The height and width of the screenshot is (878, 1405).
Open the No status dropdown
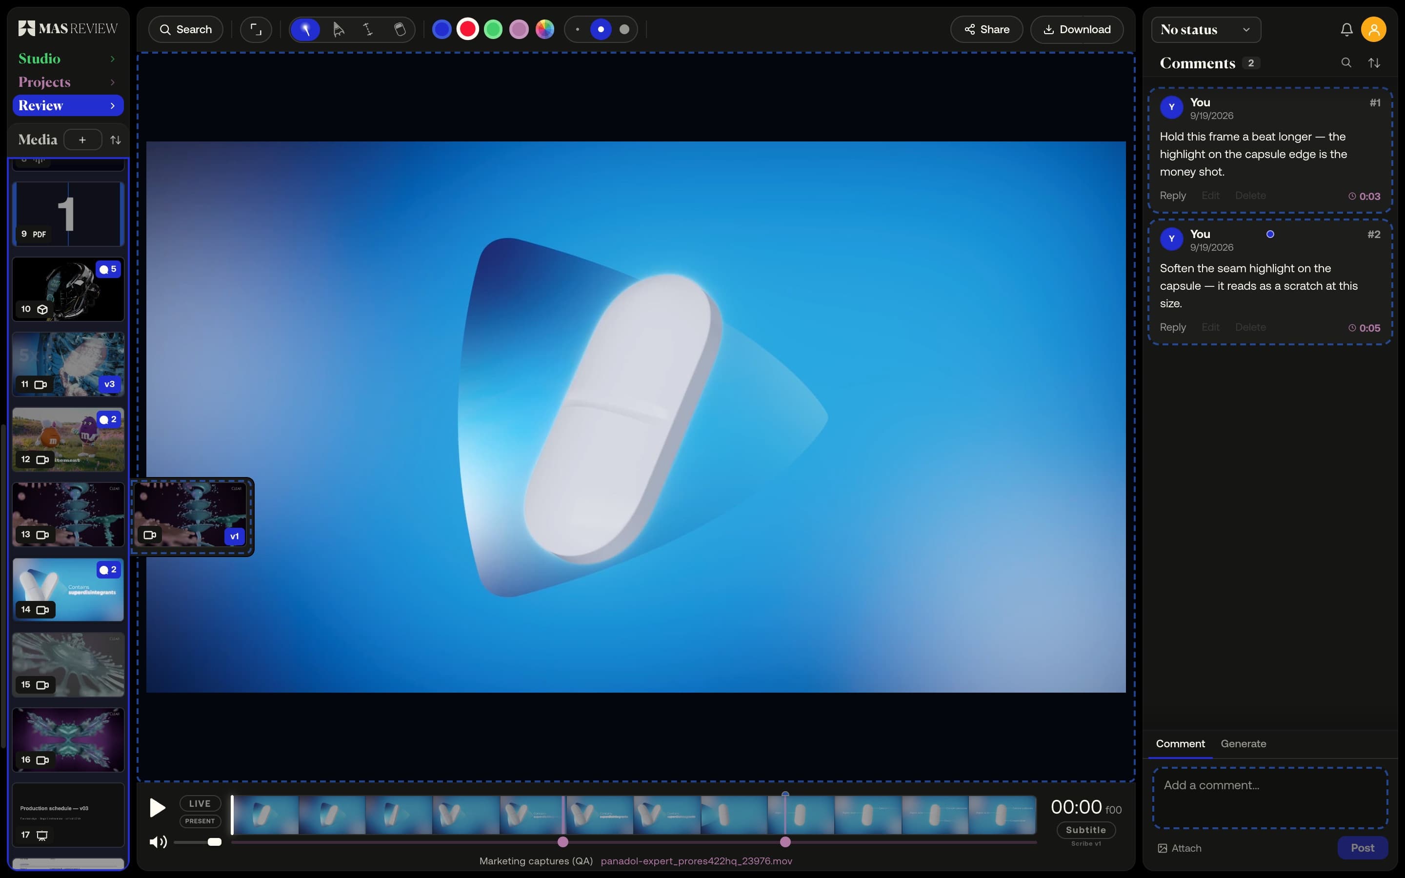1206,30
